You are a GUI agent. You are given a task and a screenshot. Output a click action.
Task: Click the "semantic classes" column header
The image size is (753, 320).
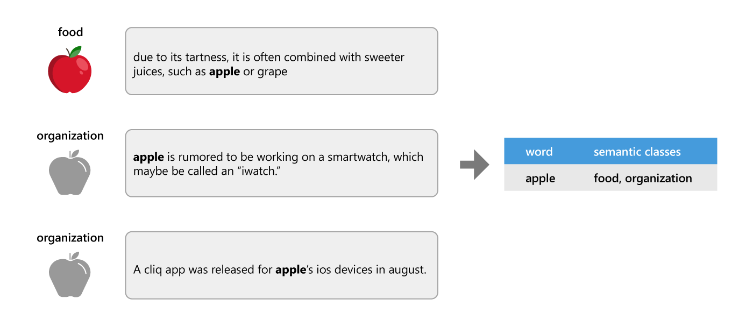(x=637, y=152)
